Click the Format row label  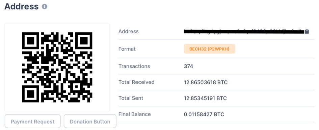click(127, 49)
